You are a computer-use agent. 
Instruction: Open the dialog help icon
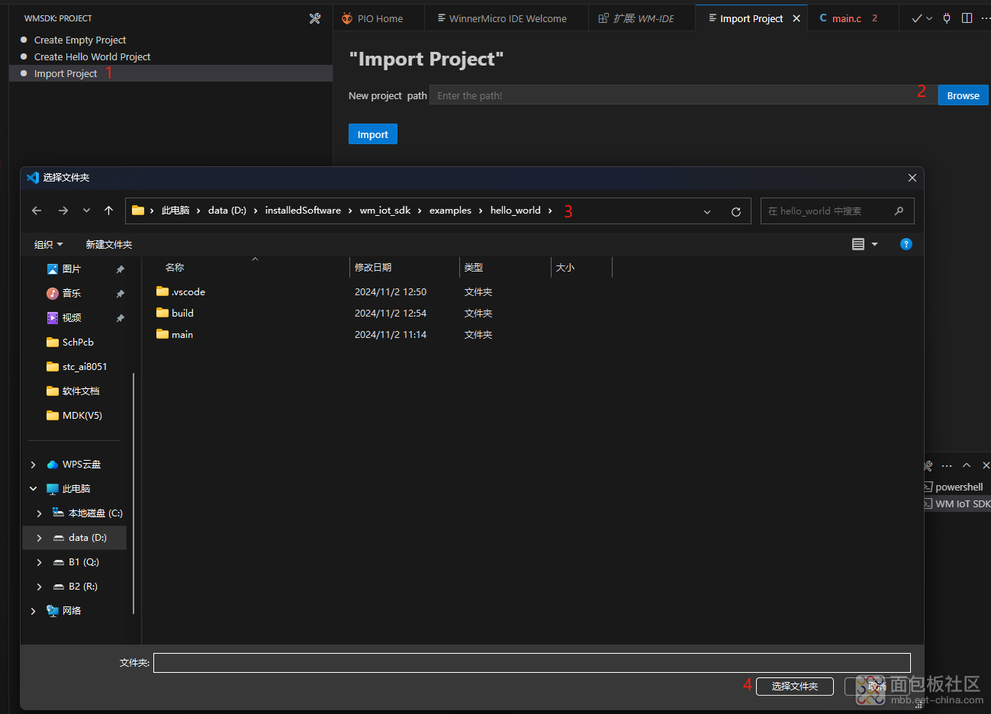coord(906,244)
